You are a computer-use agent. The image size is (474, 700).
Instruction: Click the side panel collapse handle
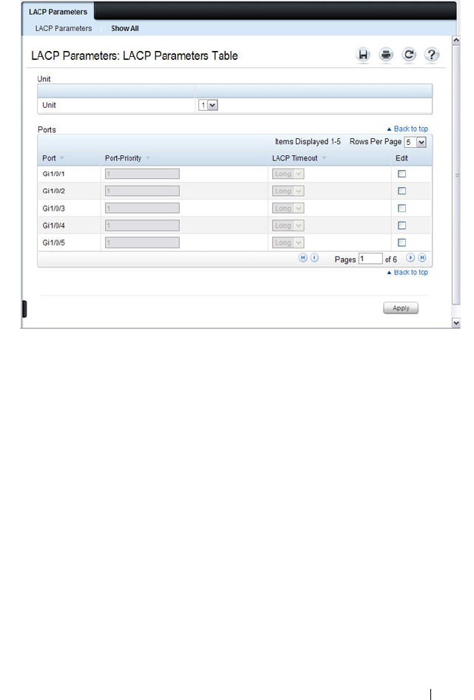[x=24, y=309]
